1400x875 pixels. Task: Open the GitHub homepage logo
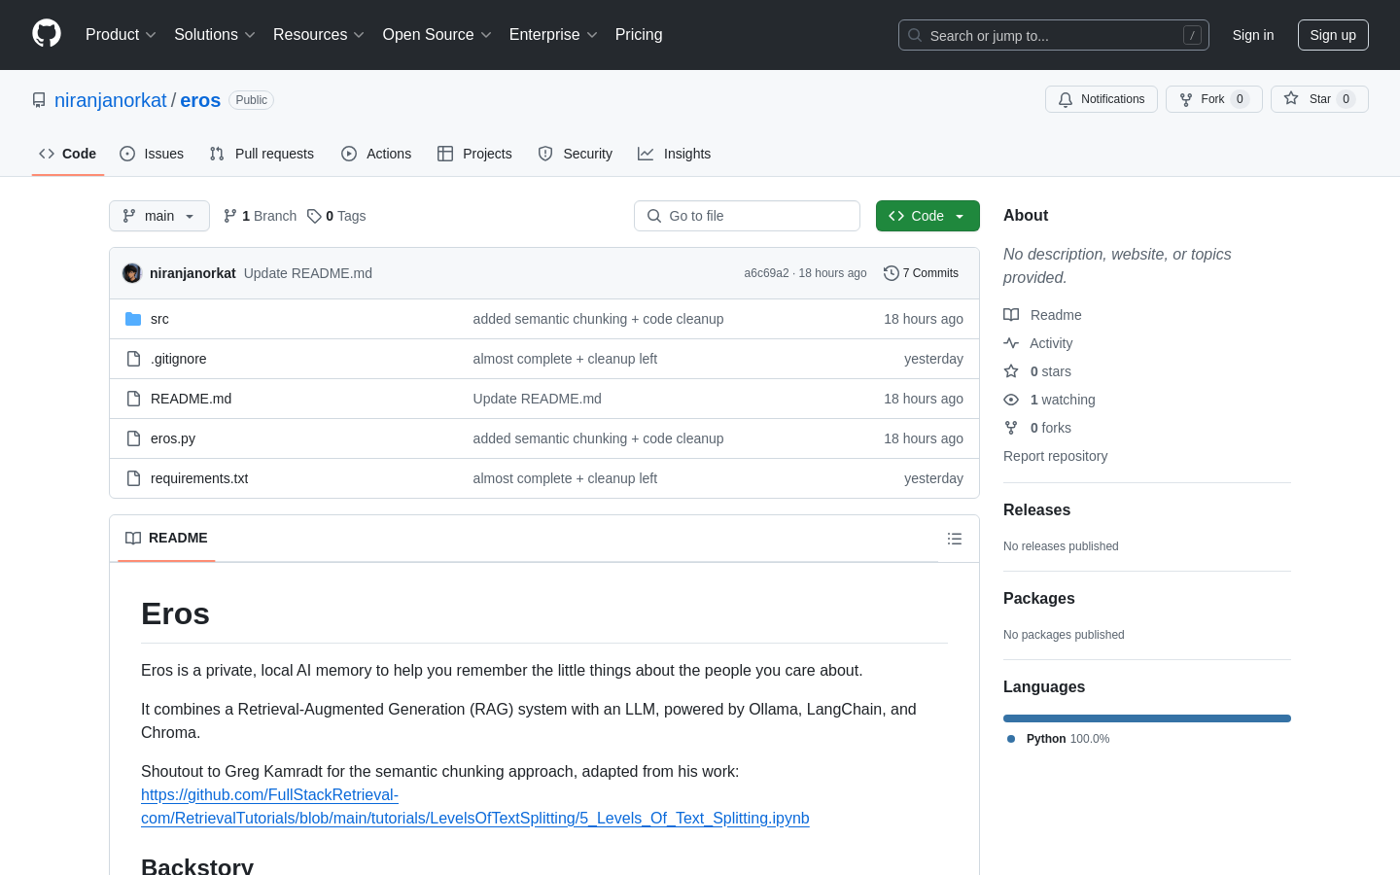pos(47,34)
